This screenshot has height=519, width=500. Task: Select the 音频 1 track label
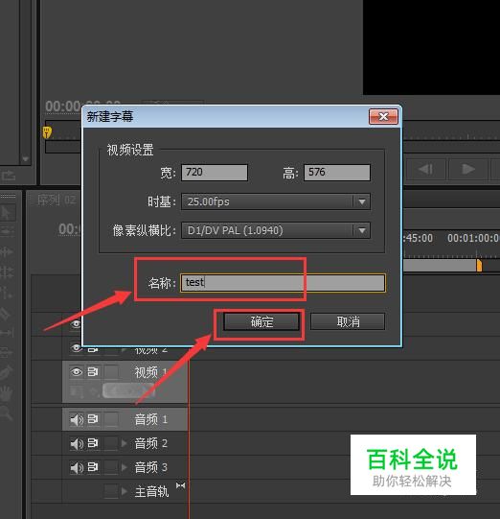pyautogui.click(x=150, y=419)
